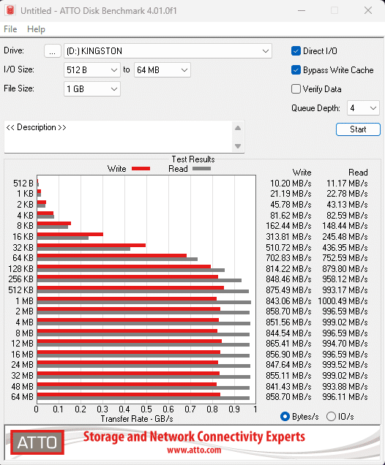Open the Help menu

pos(36,29)
